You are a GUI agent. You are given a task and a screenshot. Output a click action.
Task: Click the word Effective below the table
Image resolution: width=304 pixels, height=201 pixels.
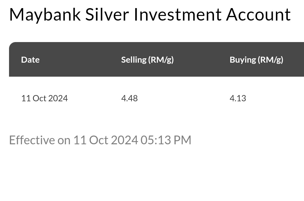point(32,140)
